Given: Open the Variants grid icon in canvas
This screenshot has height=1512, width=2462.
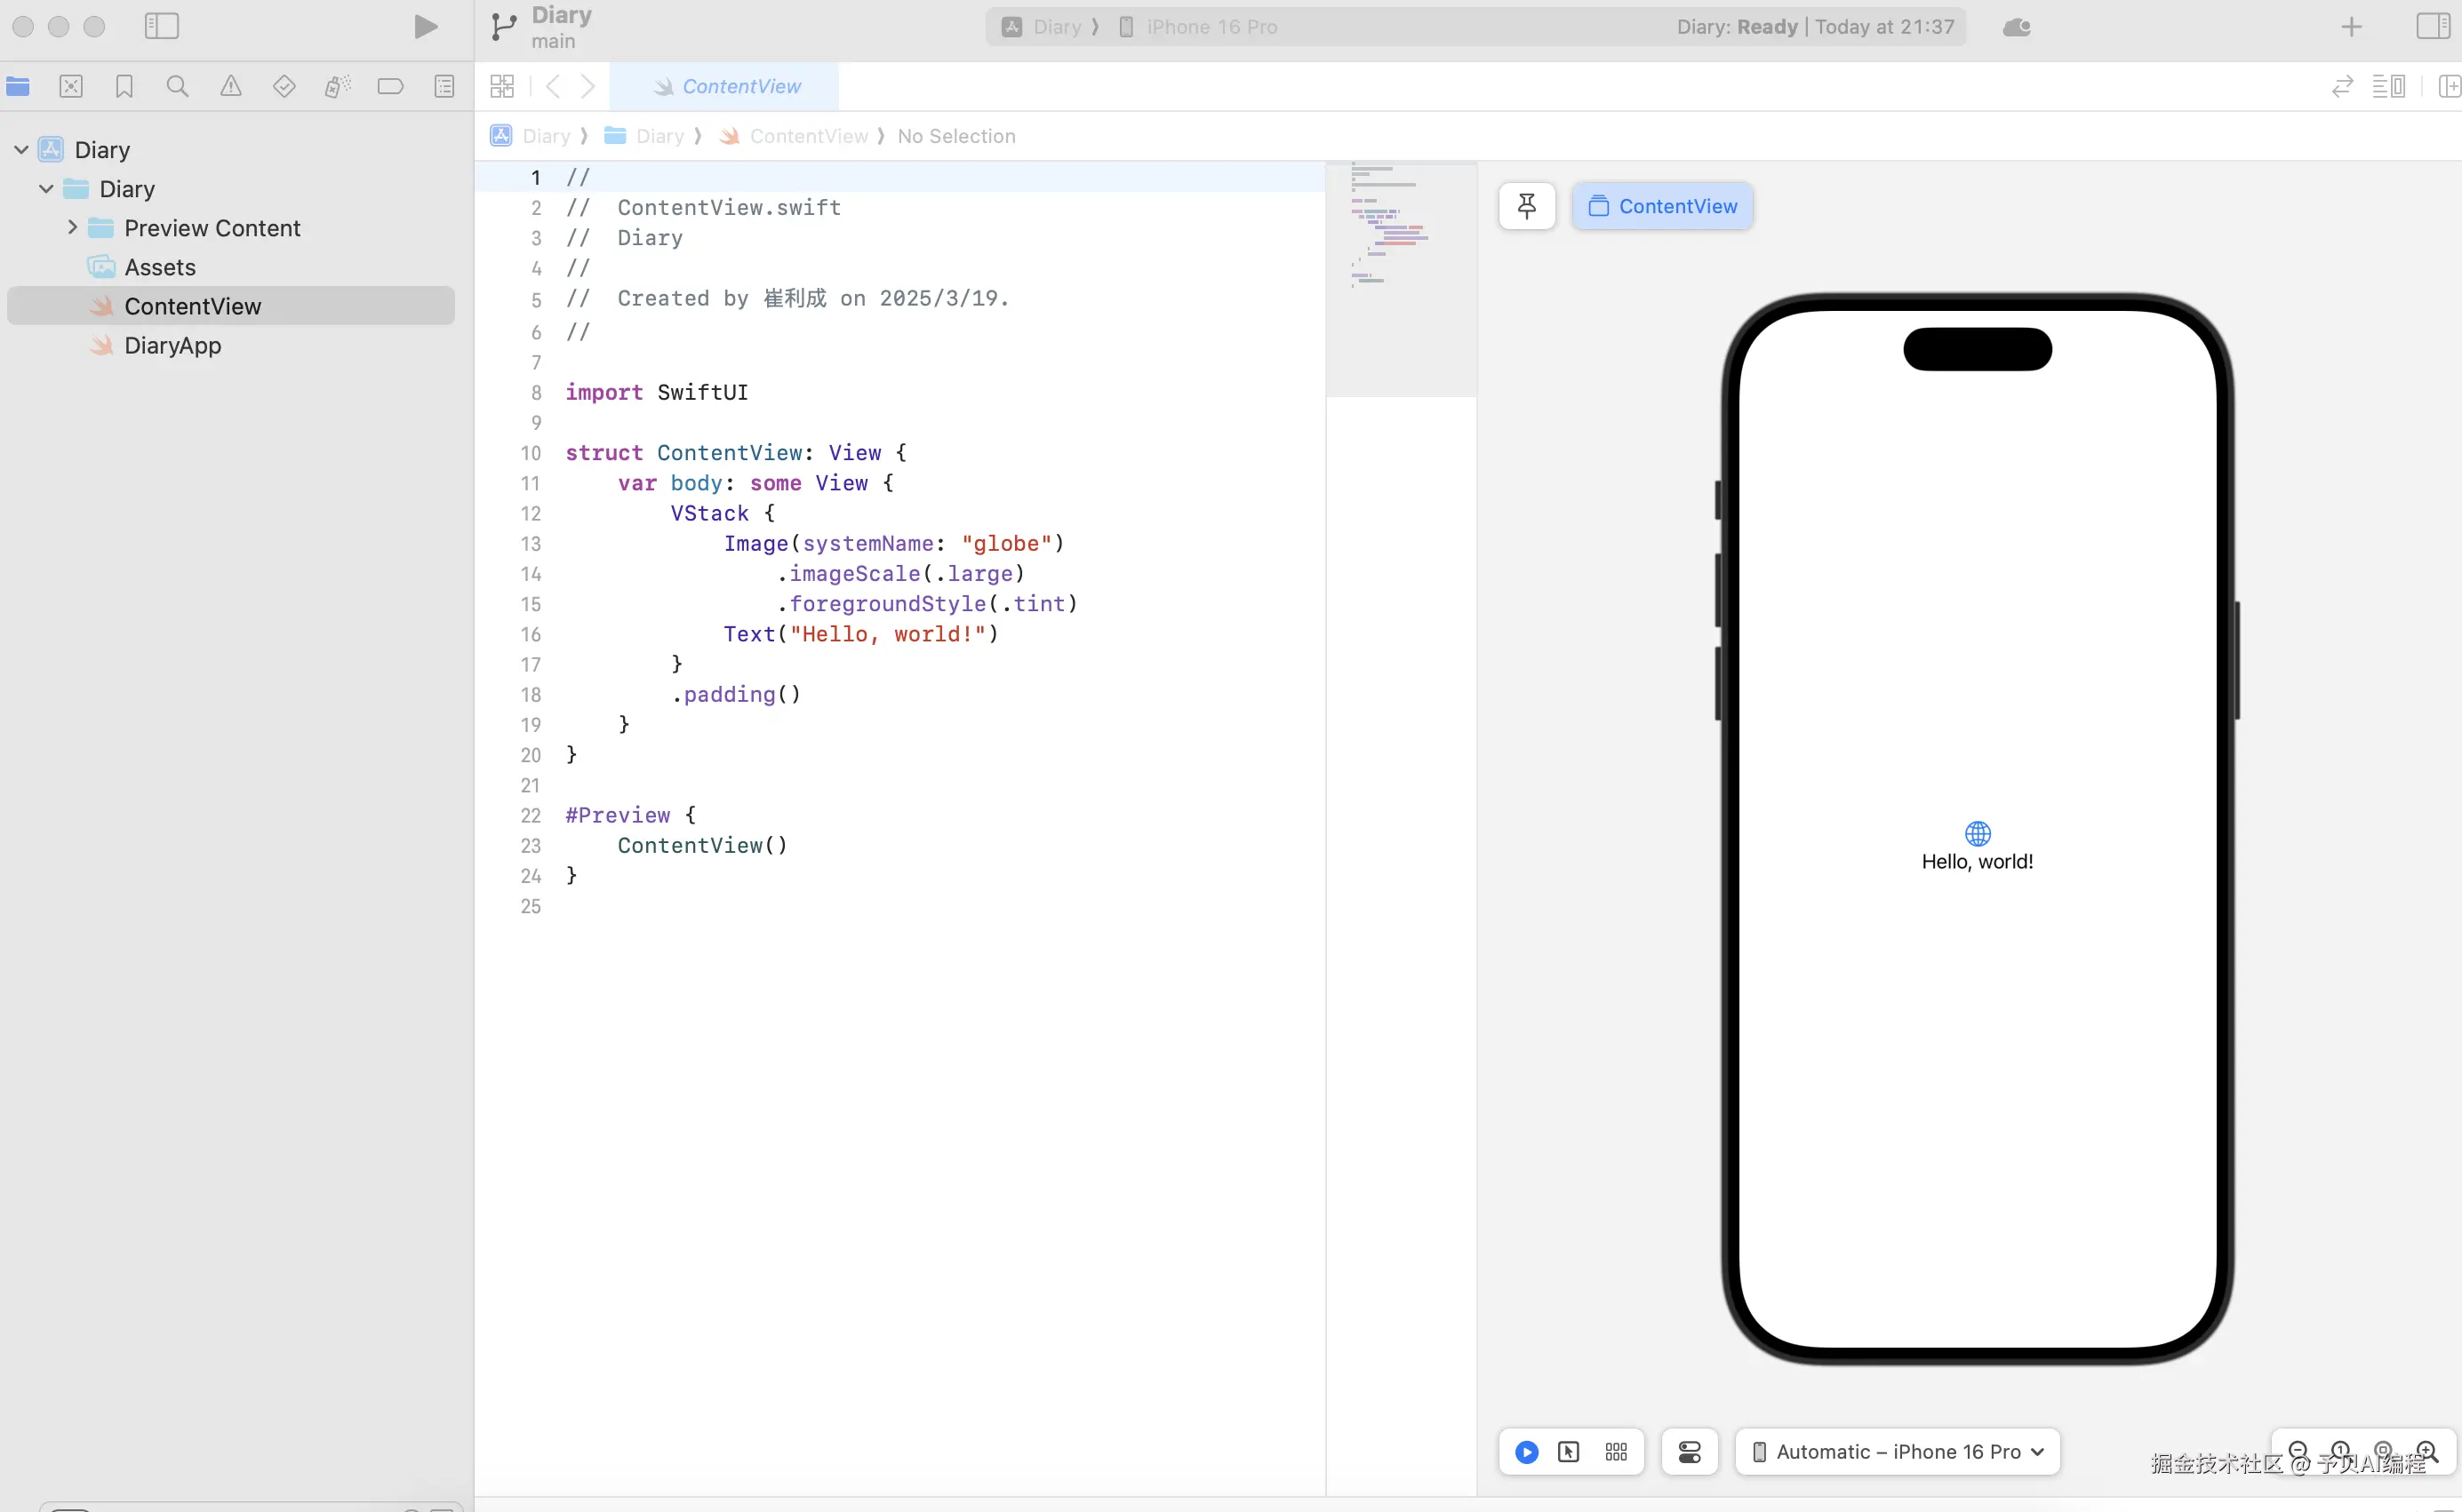Looking at the screenshot, I should pos(1616,1452).
